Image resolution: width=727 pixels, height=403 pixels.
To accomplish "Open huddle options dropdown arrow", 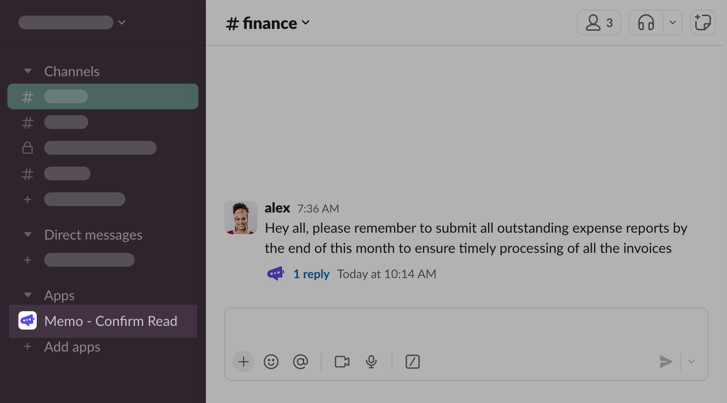I will (x=673, y=22).
